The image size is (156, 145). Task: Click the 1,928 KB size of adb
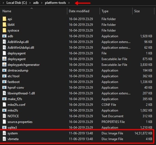[x=146, y=36]
